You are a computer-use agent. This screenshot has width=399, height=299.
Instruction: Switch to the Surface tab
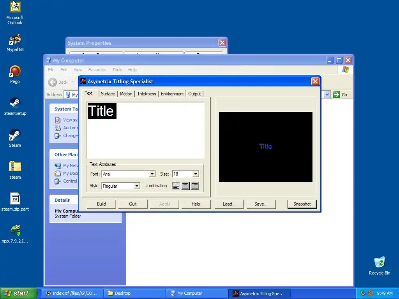tap(108, 94)
